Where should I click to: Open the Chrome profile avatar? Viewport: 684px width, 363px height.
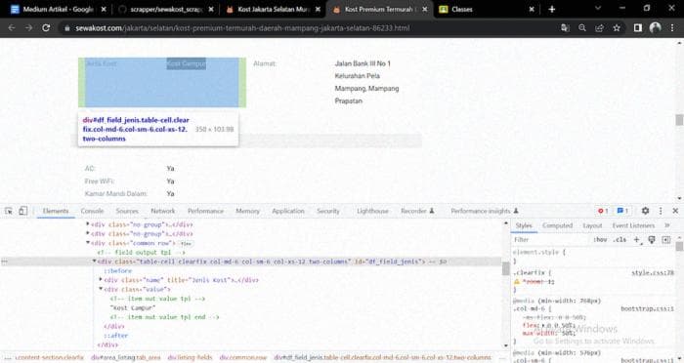click(656, 28)
